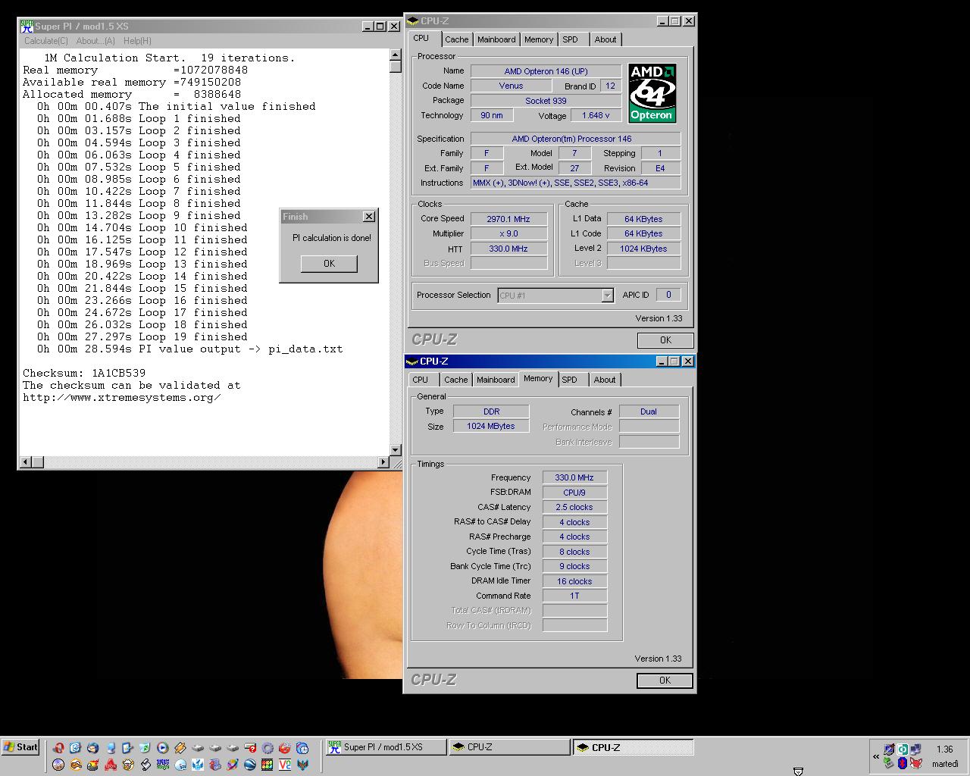Click the Channels # value 'Dual'
Image resolution: width=970 pixels, height=776 pixels.
(649, 411)
